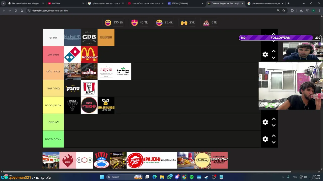Open page zoom control in address bar
The image size is (323, 181).
click(278, 11)
